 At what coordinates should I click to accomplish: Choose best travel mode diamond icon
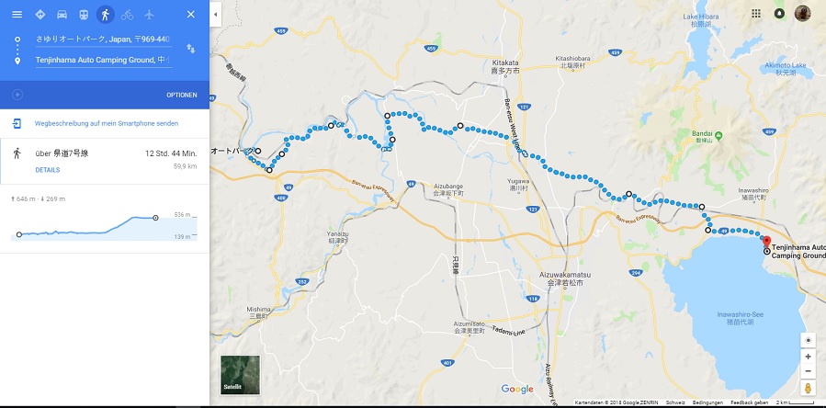click(40, 14)
